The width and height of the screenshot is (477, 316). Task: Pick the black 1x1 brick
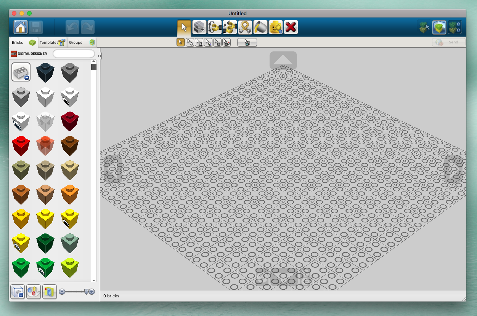pos(45,72)
